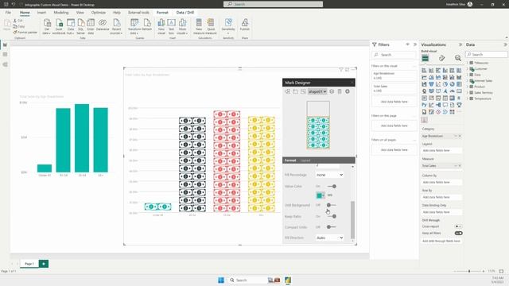Screen dimensions: 509x286
Task: Select the infographic custom visual icon below gallery
Action: 424,120
